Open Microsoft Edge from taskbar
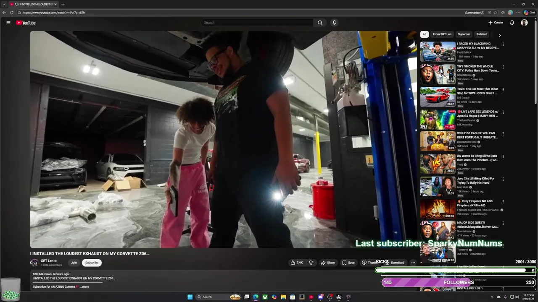 [256, 297]
